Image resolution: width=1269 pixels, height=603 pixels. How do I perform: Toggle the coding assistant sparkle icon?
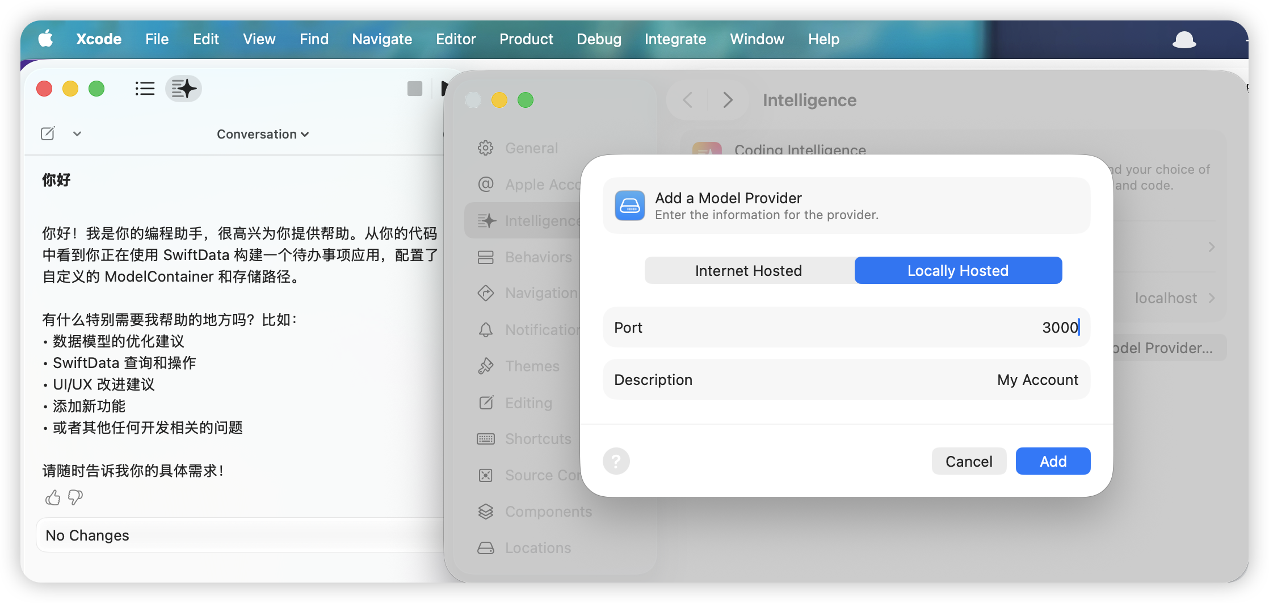click(183, 89)
